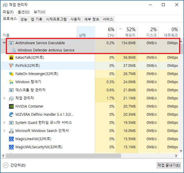Switch to the 서비스 tab
The height and width of the screenshot is (173, 184).
(x=108, y=19)
